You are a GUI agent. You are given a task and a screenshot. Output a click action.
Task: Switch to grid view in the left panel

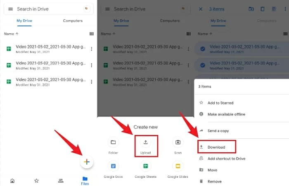91,34
